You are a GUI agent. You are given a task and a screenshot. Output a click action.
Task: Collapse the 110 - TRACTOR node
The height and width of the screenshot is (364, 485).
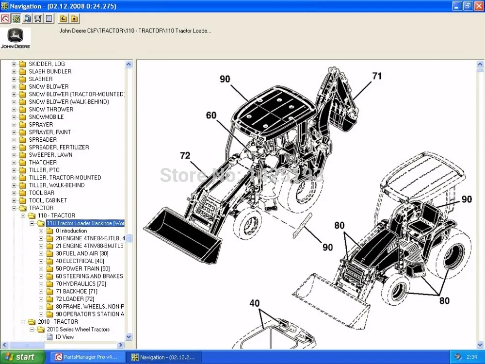(23, 216)
